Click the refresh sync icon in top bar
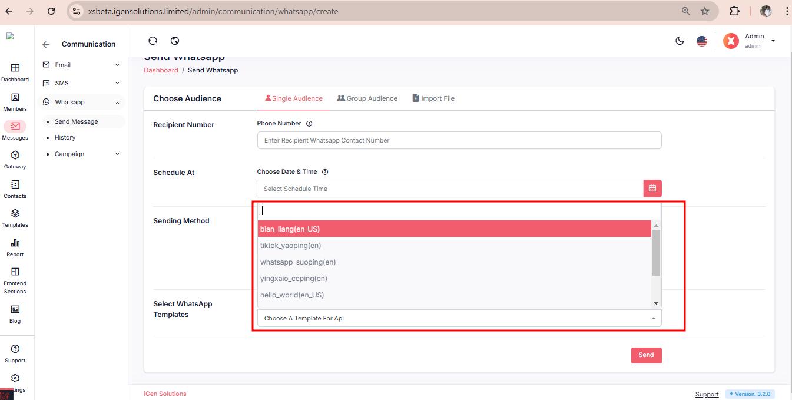 pyautogui.click(x=153, y=41)
